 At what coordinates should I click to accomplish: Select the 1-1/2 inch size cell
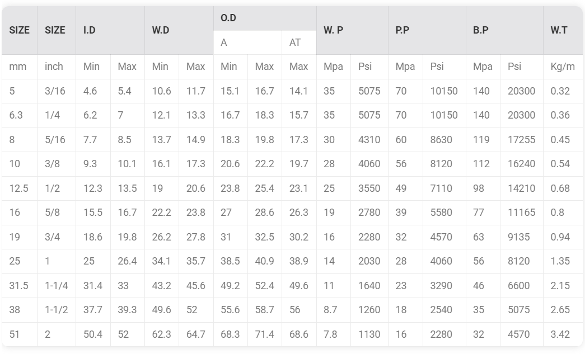coord(57,310)
